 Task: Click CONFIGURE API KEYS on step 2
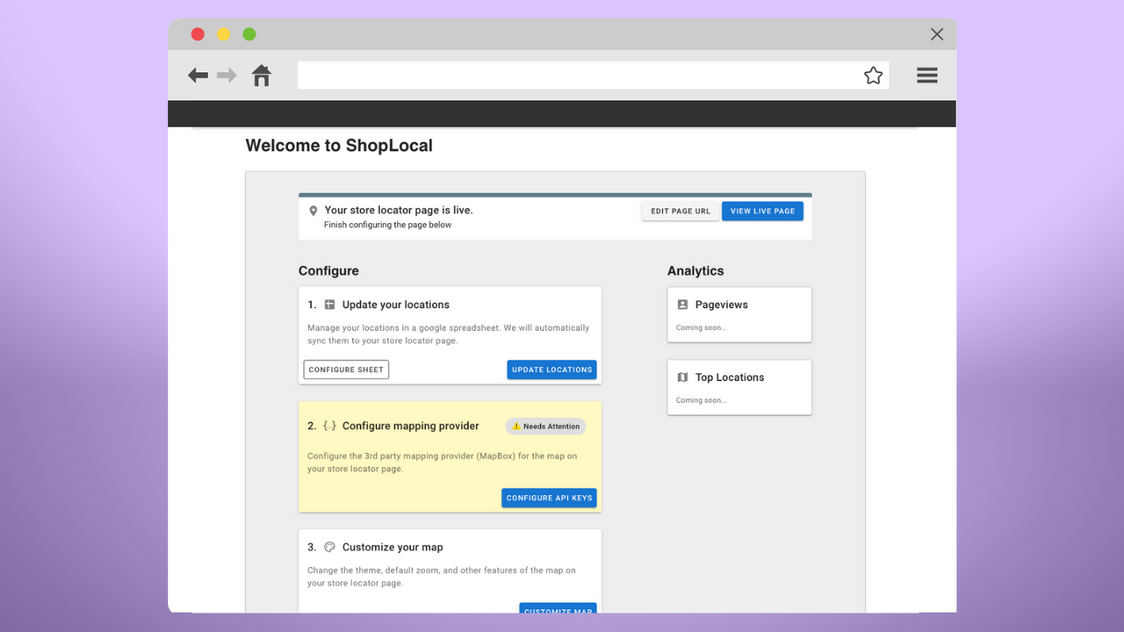click(549, 498)
